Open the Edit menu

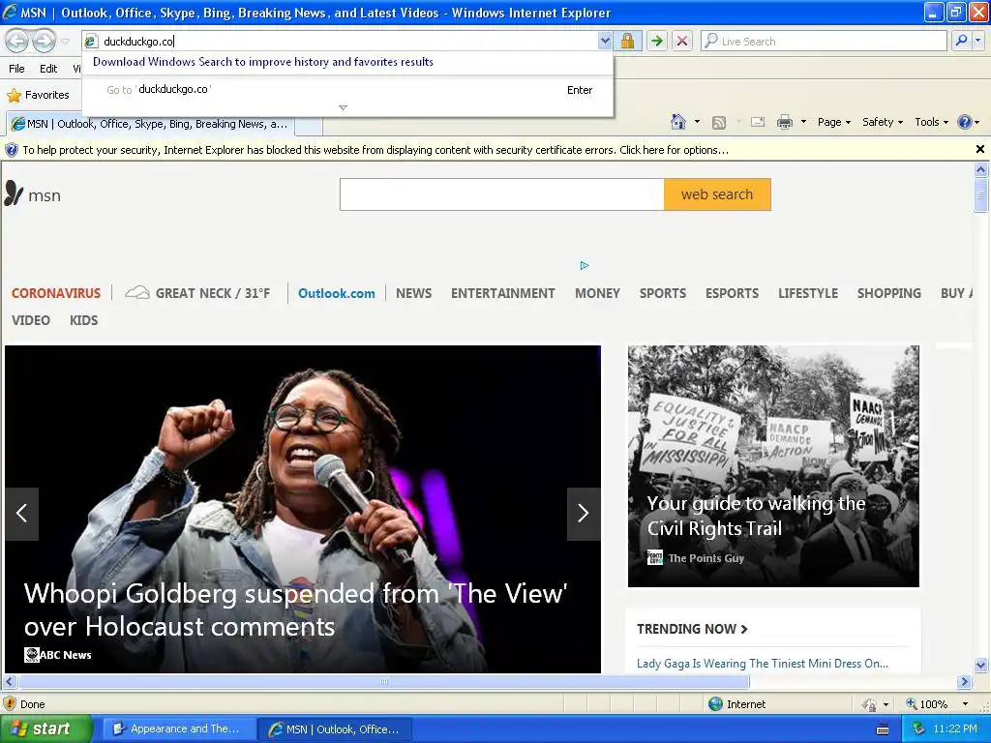coord(48,69)
